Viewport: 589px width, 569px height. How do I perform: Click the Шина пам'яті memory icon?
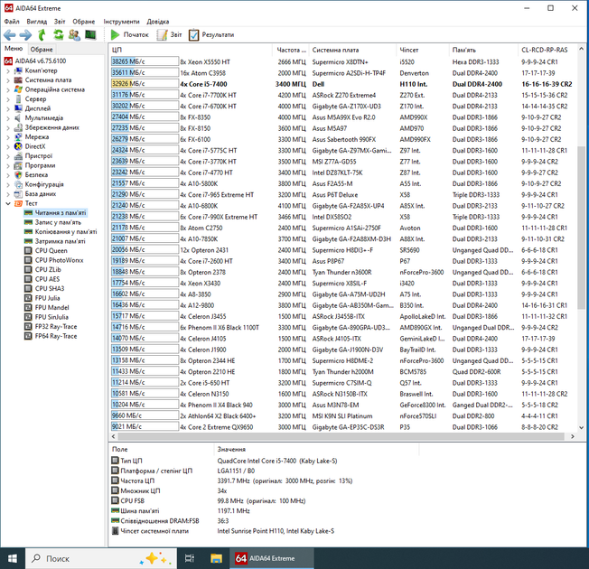click(x=115, y=511)
